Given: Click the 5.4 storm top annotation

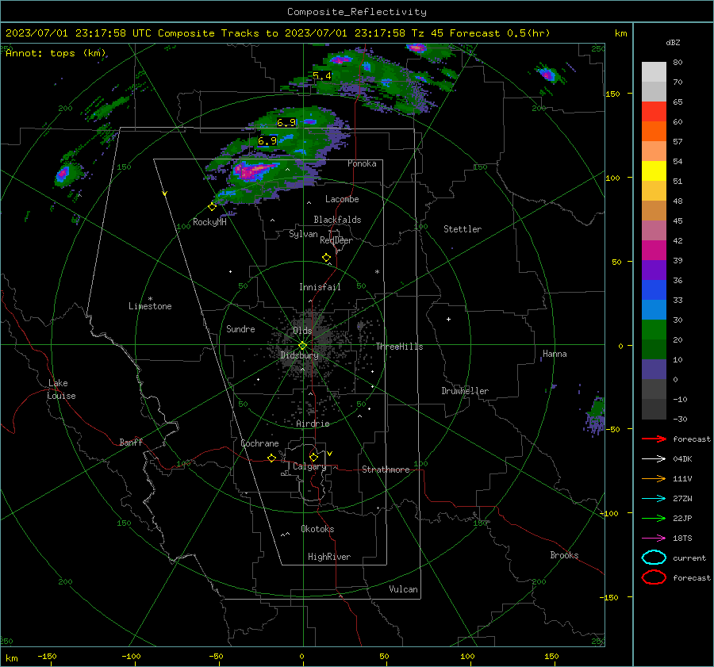Looking at the screenshot, I should 321,76.
